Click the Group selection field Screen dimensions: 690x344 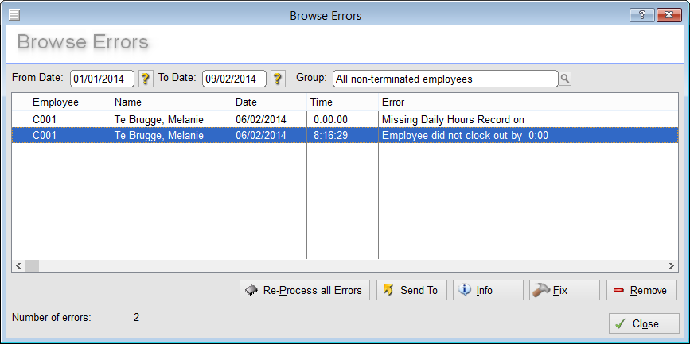tap(445, 79)
